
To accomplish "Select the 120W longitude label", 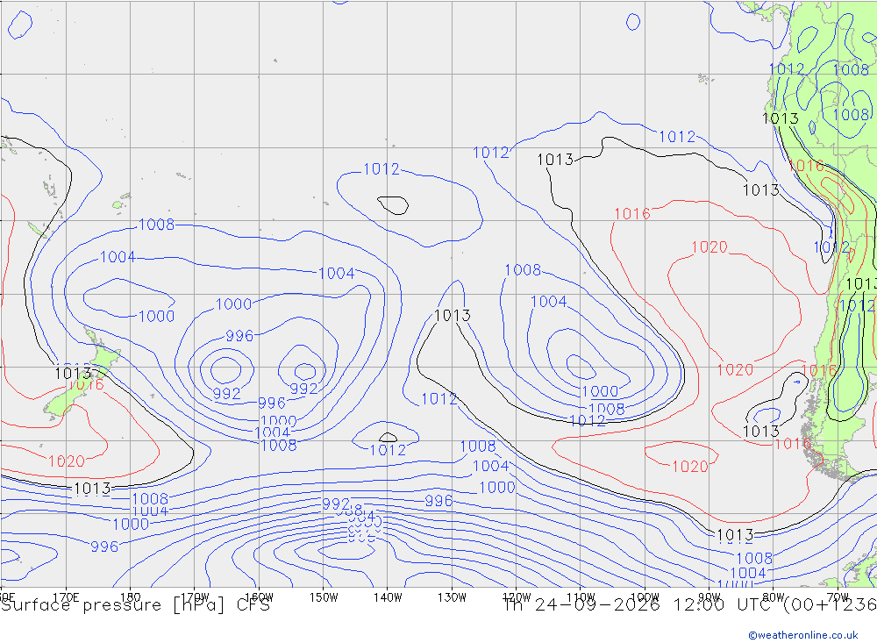I will 517,597.
